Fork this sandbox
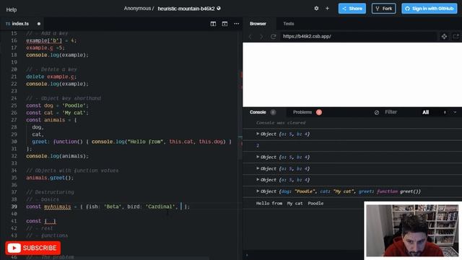This screenshot has height=260, width=462. (383, 9)
